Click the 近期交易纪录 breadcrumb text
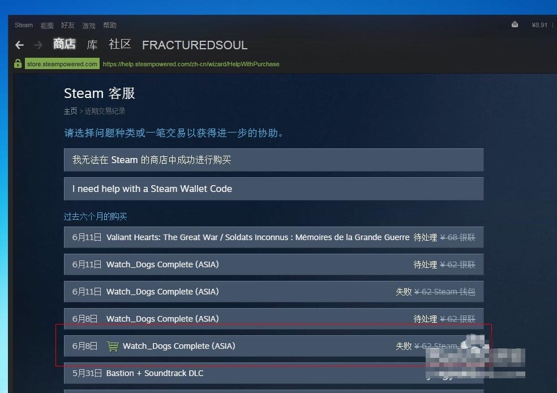This screenshot has height=393, width=557. pos(105,111)
